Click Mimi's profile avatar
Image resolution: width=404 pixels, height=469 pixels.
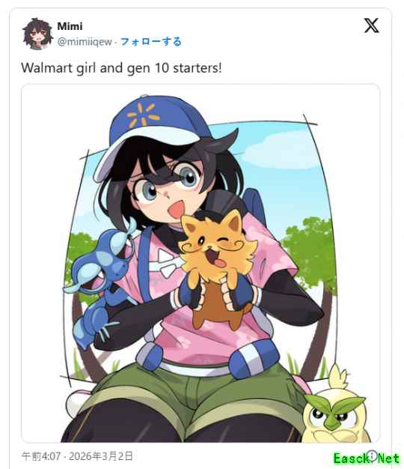37,34
